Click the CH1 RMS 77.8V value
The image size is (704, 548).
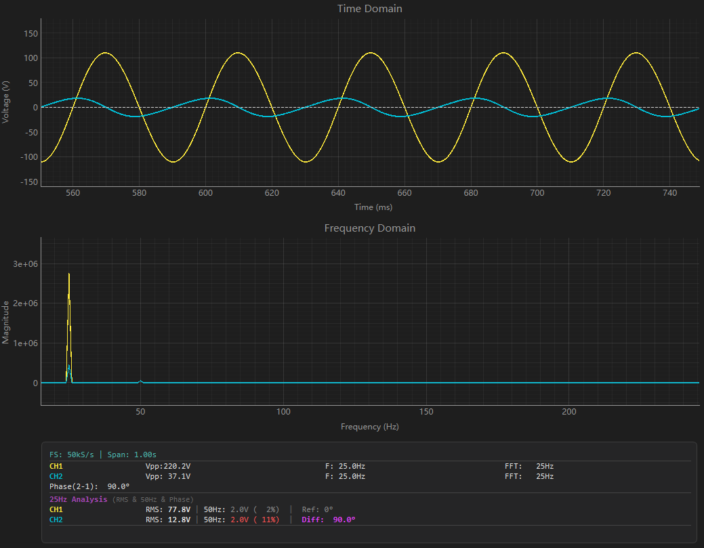click(168, 509)
